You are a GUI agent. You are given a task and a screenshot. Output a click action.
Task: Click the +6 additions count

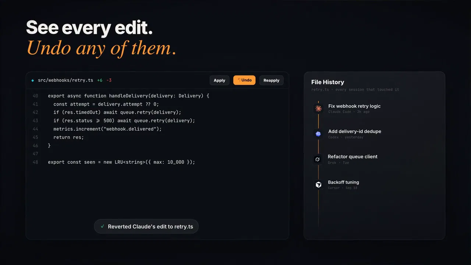(x=100, y=80)
